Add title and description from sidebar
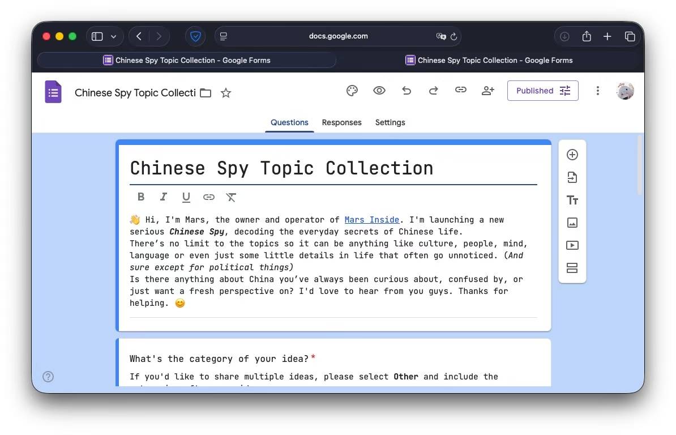The height and width of the screenshot is (435, 676). point(572,200)
